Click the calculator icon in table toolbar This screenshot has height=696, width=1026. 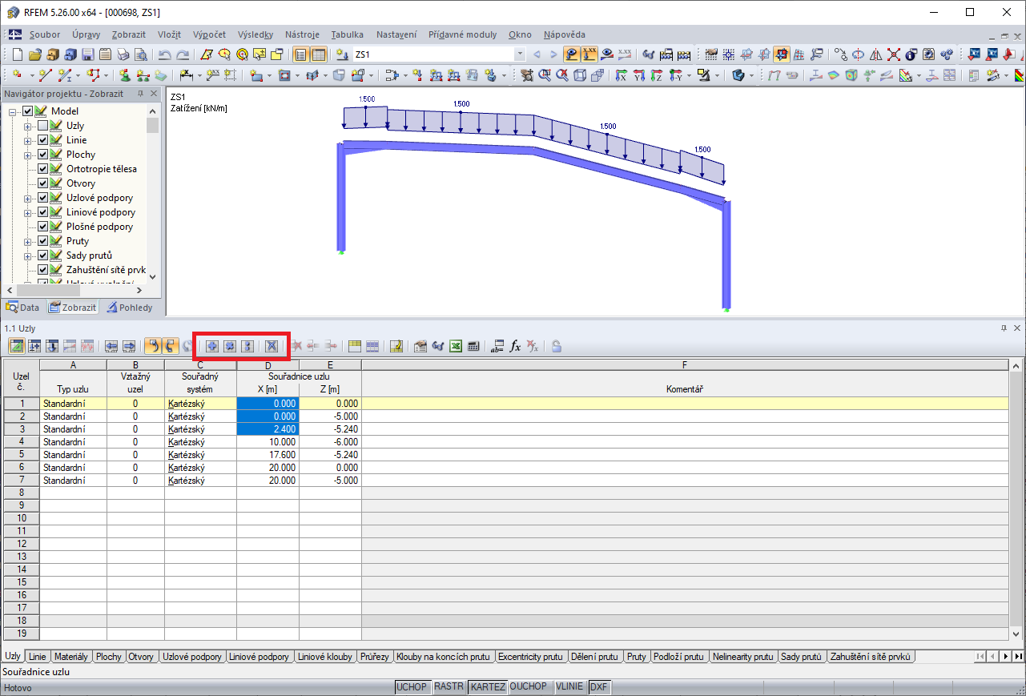pyautogui.click(x=473, y=346)
